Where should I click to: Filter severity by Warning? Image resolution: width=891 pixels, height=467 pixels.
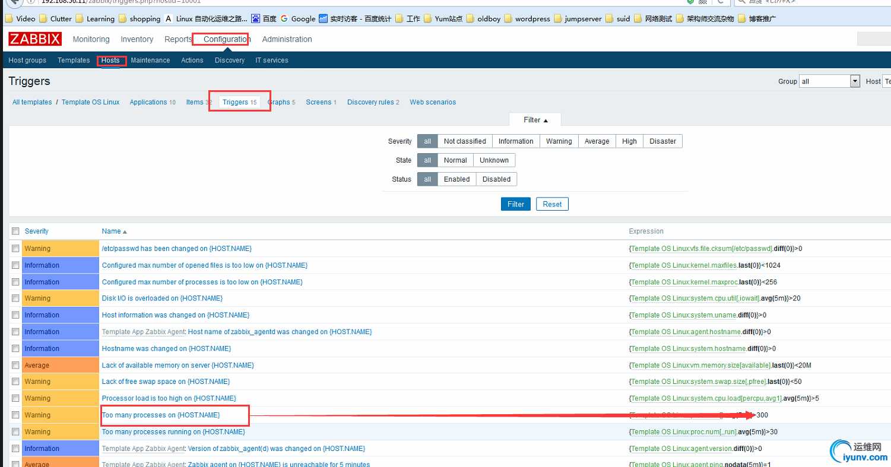[559, 141]
